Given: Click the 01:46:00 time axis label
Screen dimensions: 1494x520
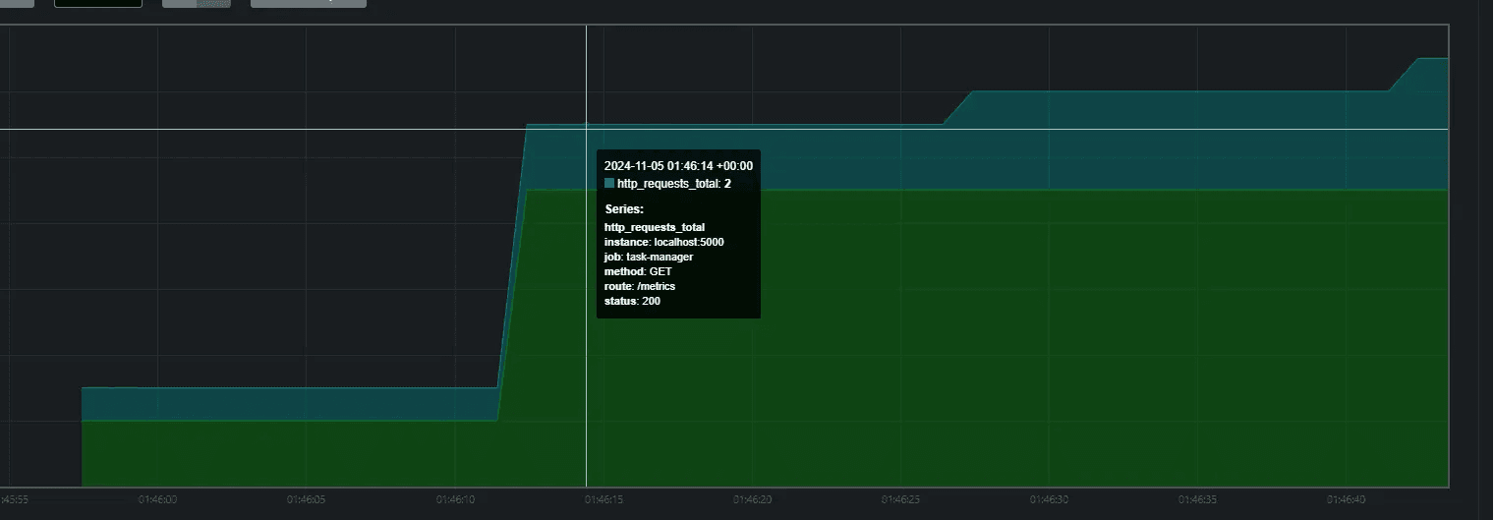Looking at the screenshot, I should point(157,499).
